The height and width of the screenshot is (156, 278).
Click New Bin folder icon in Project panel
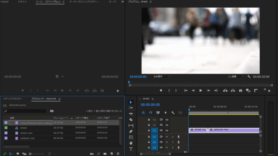coord(105,154)
